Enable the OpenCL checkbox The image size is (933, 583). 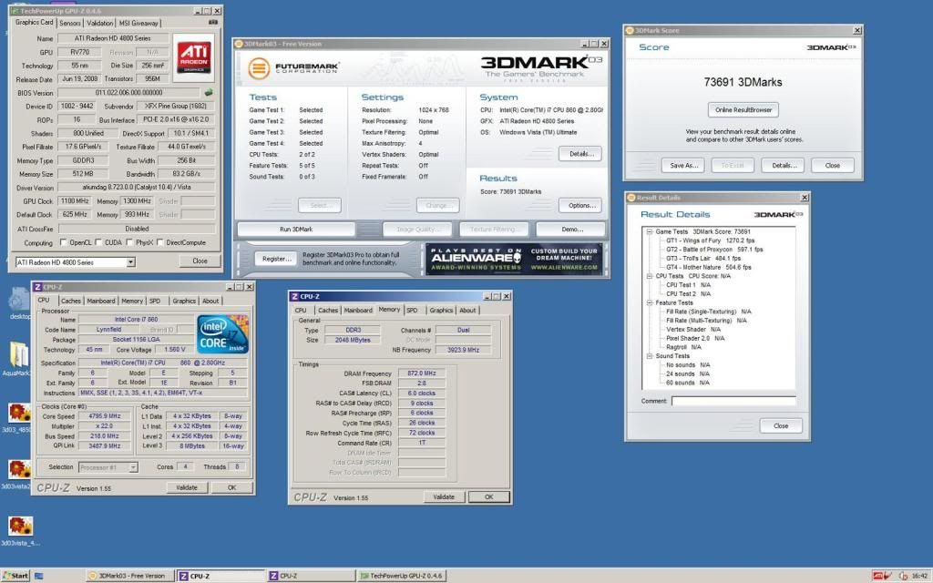pos(63,243)
